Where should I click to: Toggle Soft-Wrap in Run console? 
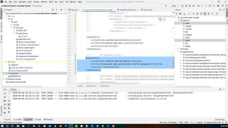[x=9, y=101]
